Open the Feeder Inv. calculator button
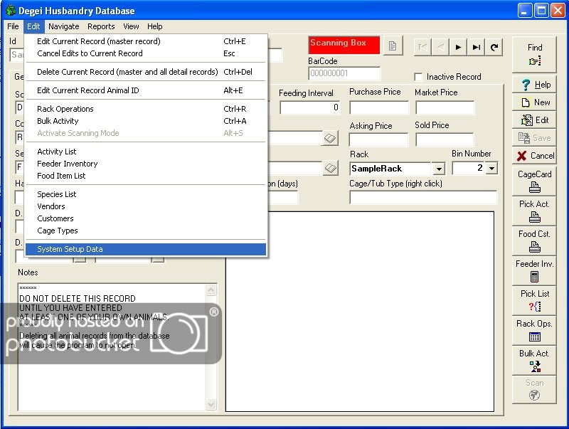The image size is (569, 429). pos(535,271)
